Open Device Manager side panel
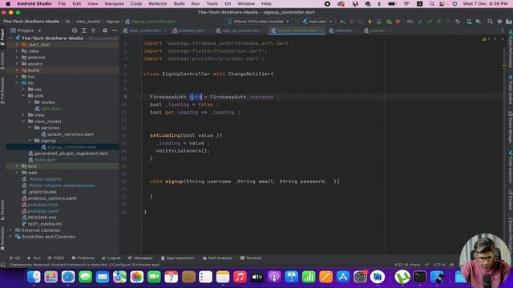 click(510, 127)
